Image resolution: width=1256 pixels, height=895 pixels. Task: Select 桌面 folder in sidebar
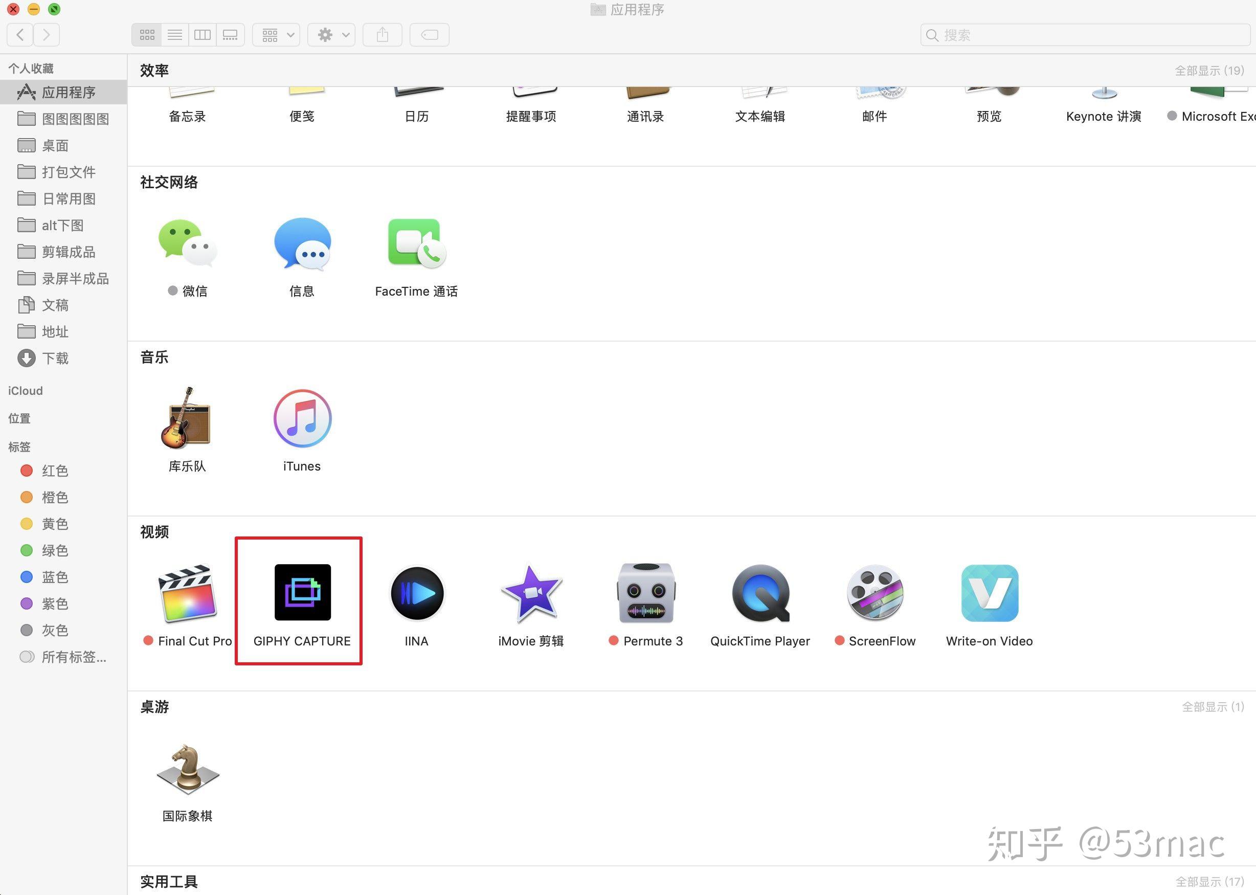(55, 145)
